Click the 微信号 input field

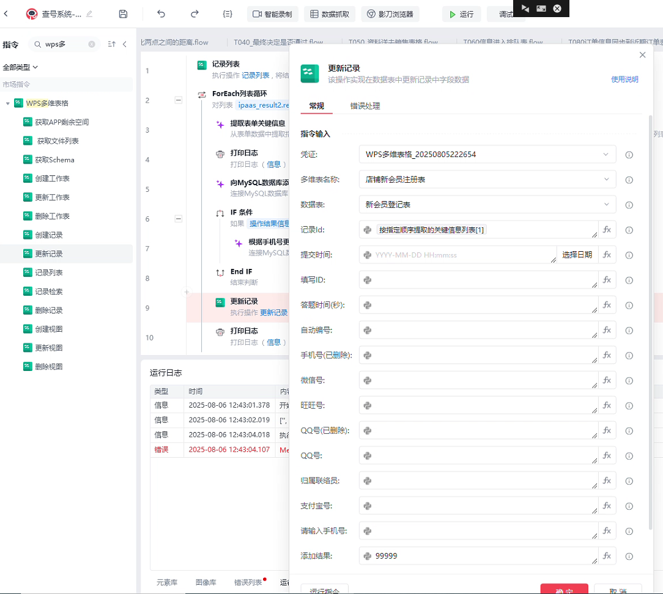(x=479, y=380)
